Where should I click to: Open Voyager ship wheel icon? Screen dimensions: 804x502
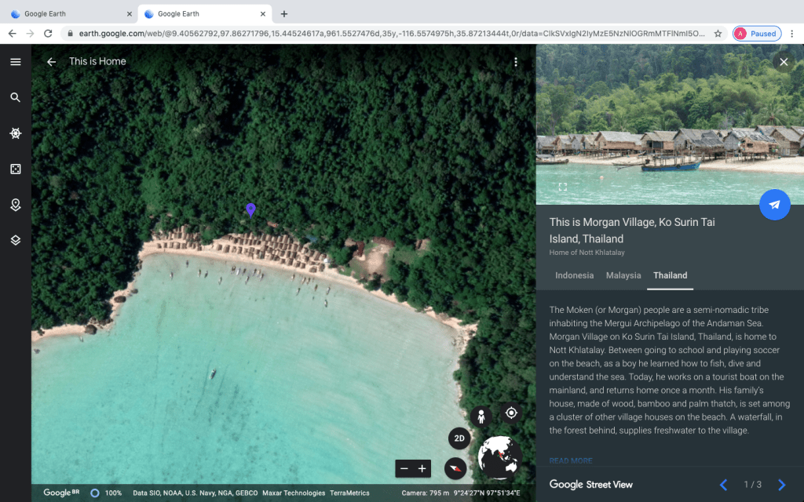[15, 133]
